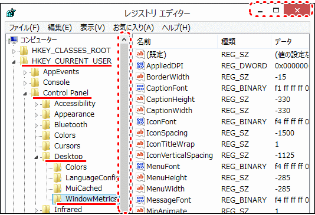Click the tree pane scrollbar up arrow
This screenshot has height=215, width=315.
pos(124,39)
